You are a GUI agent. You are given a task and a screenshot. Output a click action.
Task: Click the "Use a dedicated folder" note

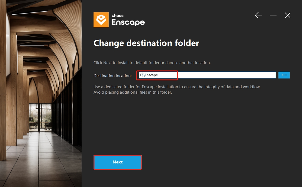pyautogui.click(x=177, y=87)
